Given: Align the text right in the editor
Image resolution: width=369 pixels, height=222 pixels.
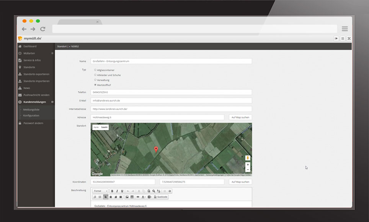Looking at the screenshot, I should (x=116, y=197).
